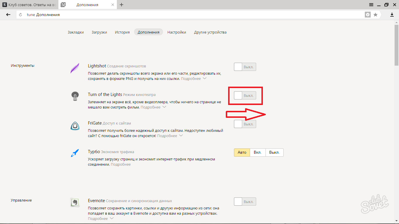Switch to the История section
Screen dimensions: 399x224
122,32
